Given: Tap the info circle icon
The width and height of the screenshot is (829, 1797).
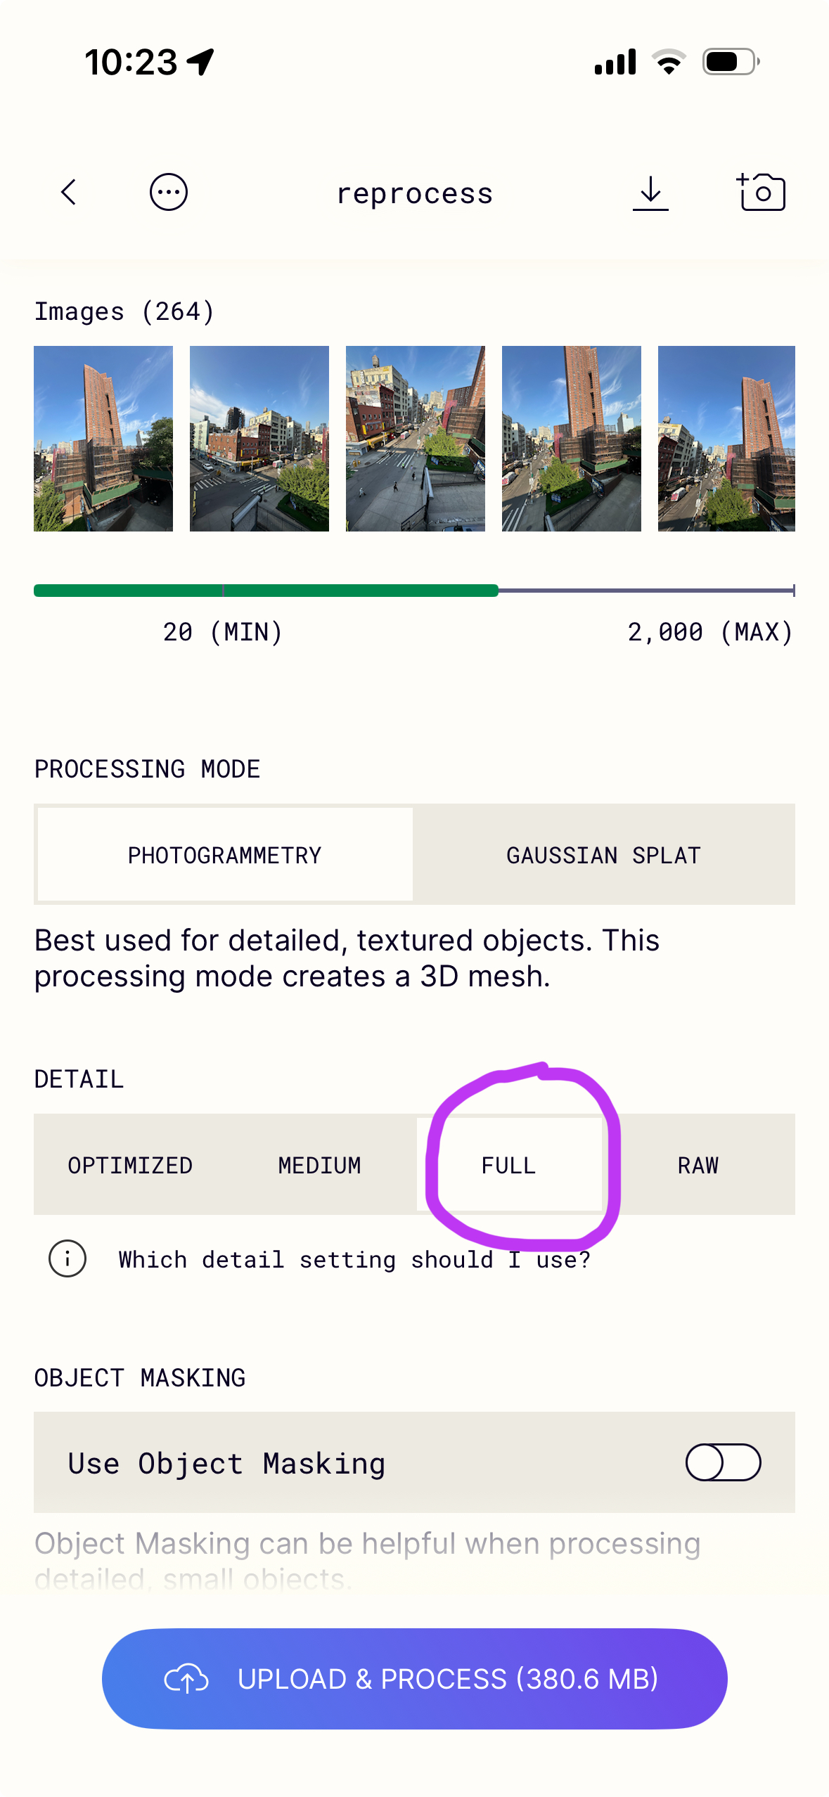Looking at the screenshot, I should click(68, 1258).
